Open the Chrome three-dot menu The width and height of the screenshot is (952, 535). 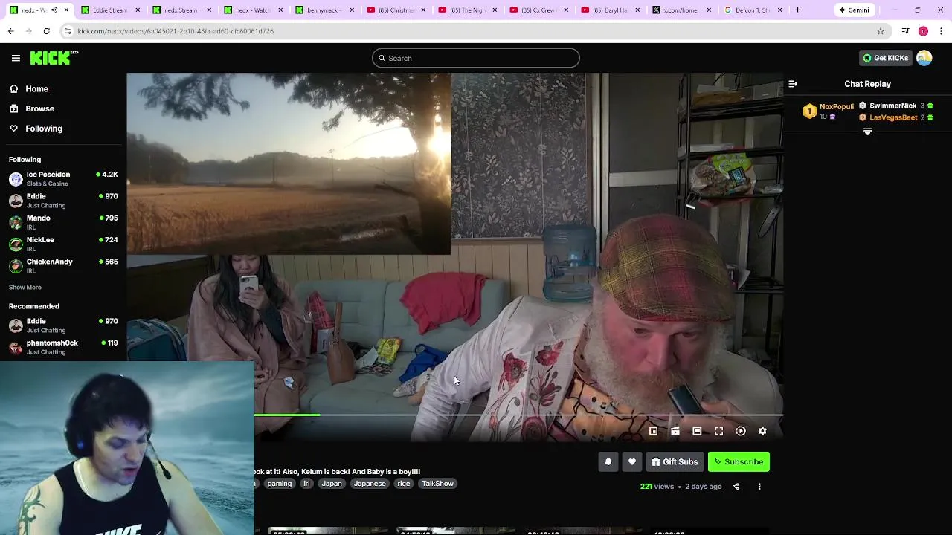click(x=942, y=31)
